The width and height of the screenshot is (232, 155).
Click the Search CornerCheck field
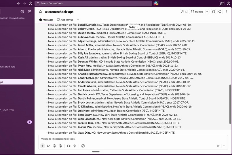[93, 3]
